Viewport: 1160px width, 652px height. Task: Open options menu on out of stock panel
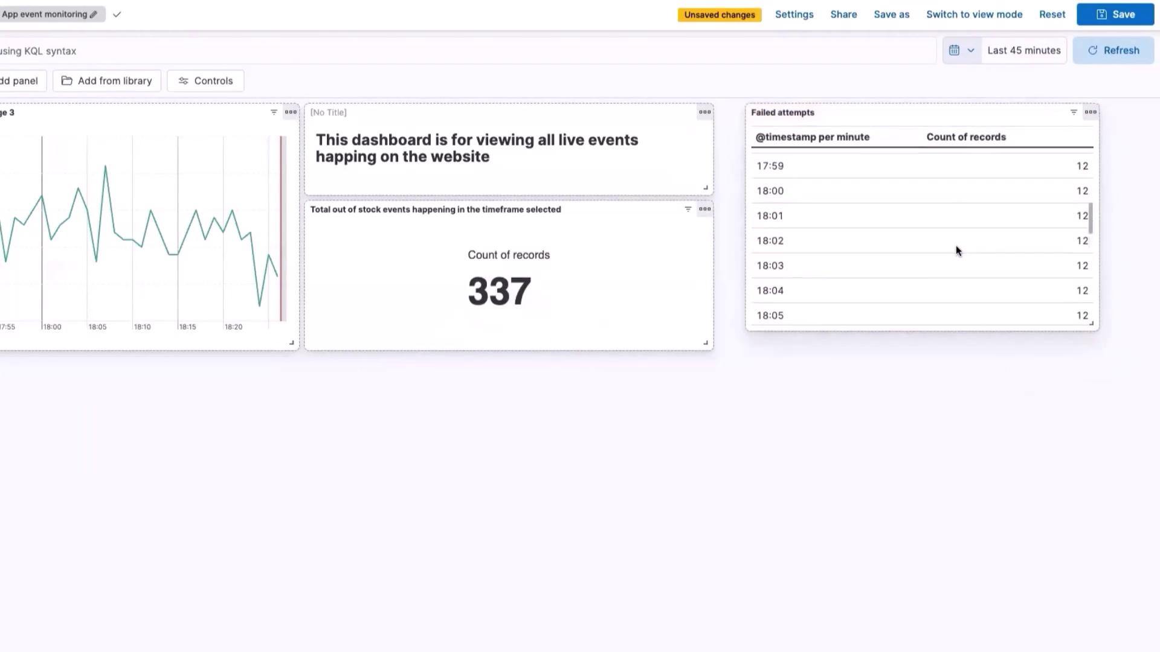click(x=704, y=209)
